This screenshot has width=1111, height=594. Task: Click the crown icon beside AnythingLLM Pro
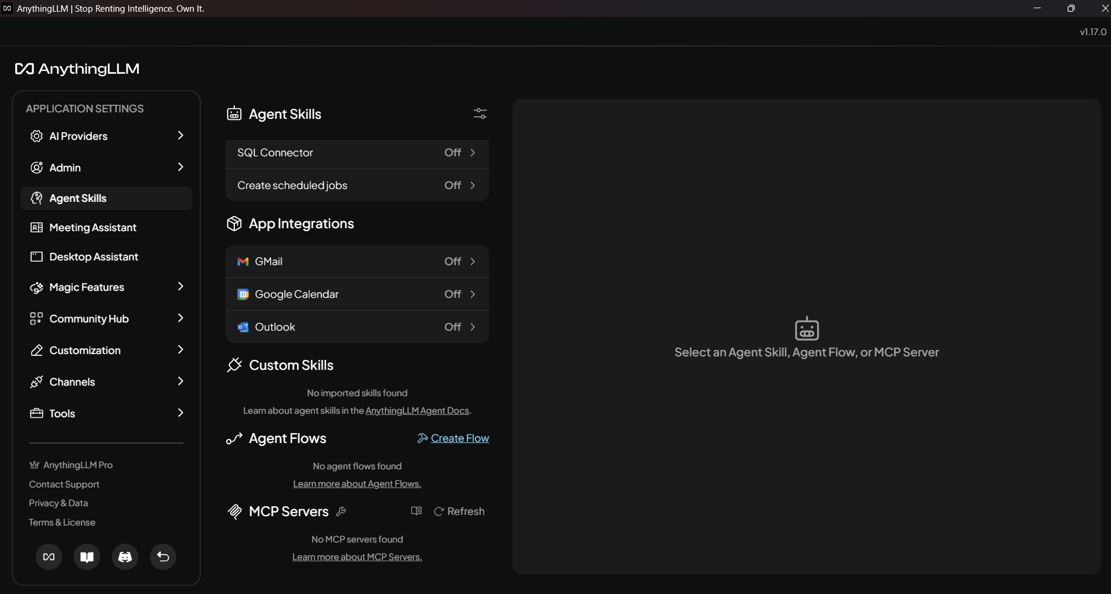click(35, 465)
